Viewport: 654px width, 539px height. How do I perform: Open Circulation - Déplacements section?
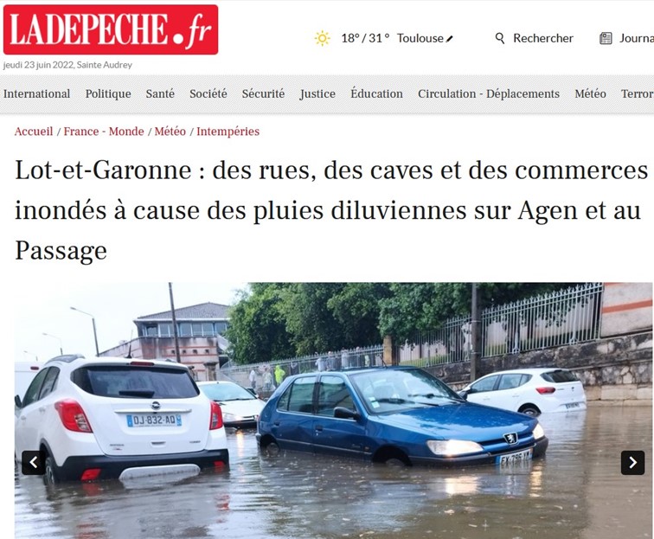489,93
